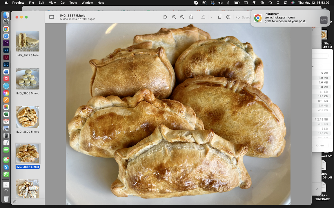Click the Open button in background dialog
This screenshot has width=334, height=208.
pos(320,145)
